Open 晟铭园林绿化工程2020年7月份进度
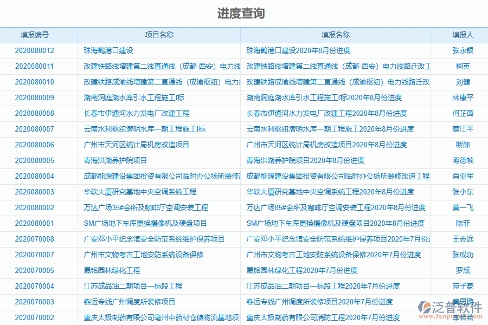Image resolution: width=488 pixels, height=325 pixels. [294, 270]
